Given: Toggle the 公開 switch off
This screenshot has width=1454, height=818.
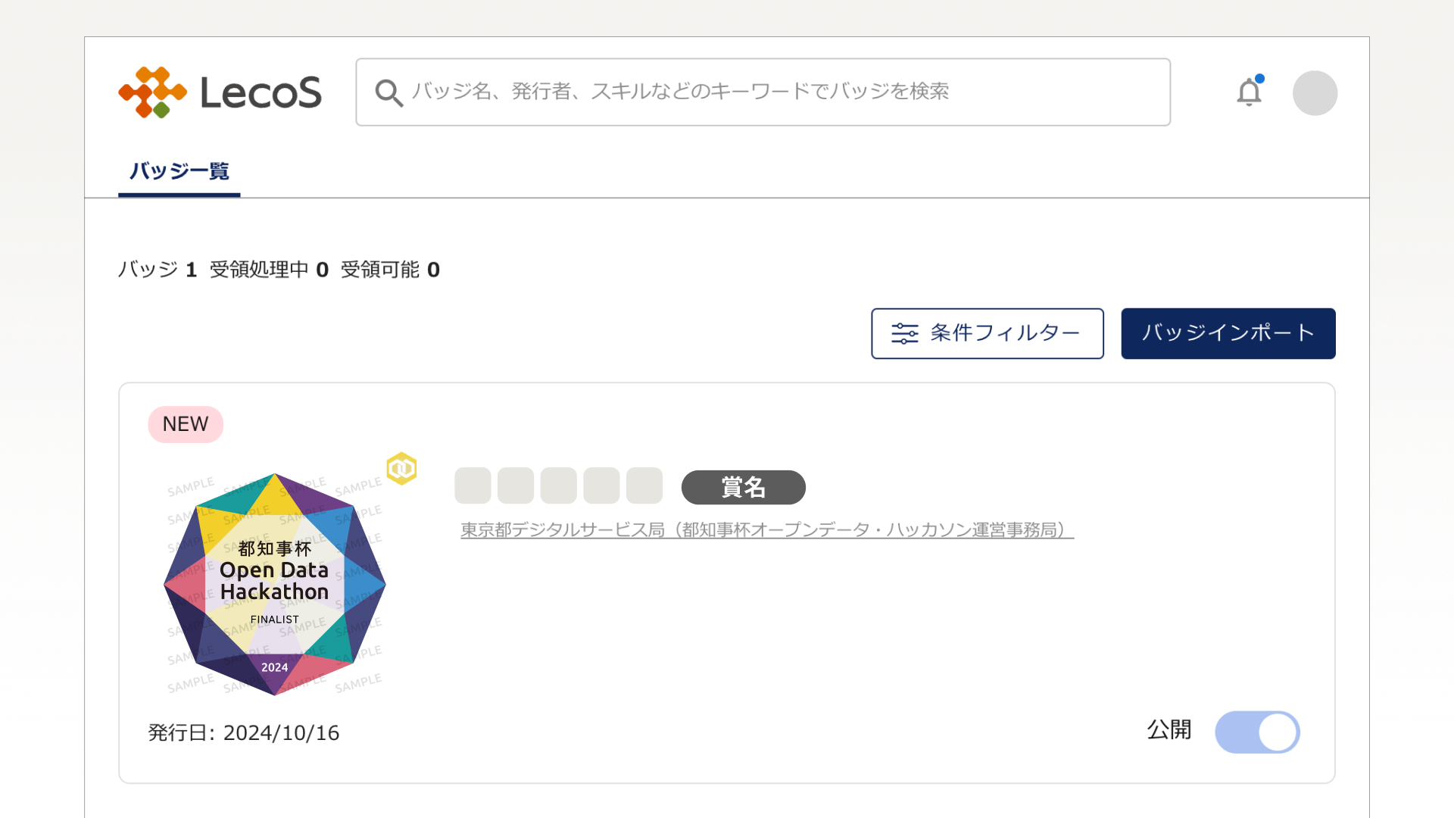Looking at the screenshot, I should pos(1257,732).
